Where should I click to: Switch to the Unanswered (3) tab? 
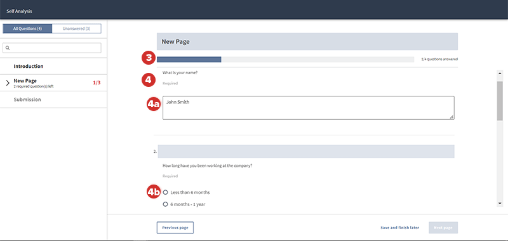(x=76, y=29)
